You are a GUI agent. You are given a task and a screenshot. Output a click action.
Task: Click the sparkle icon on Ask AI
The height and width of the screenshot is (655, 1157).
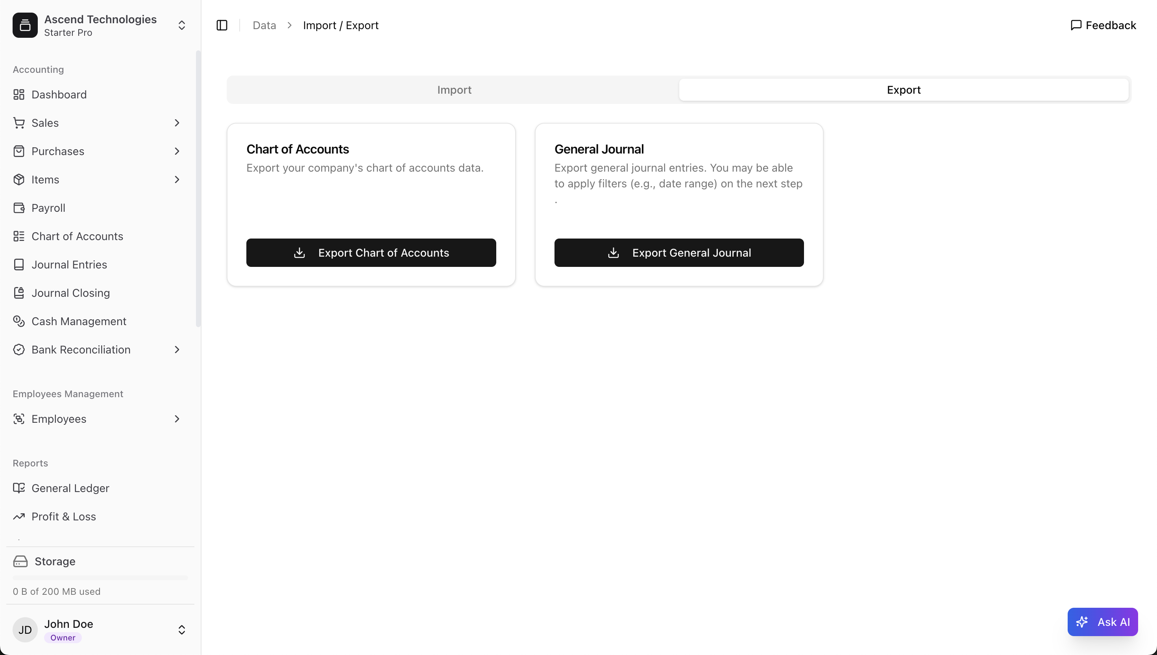(1082, 622)
